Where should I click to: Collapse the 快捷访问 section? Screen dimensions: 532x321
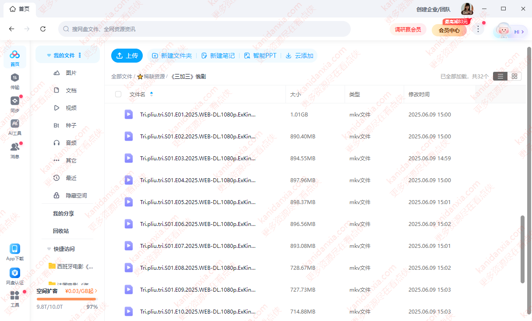click(49, 249)
